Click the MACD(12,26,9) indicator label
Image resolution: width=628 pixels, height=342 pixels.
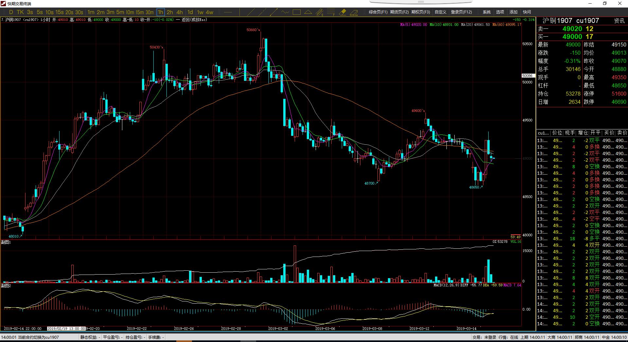coord(446,285)
